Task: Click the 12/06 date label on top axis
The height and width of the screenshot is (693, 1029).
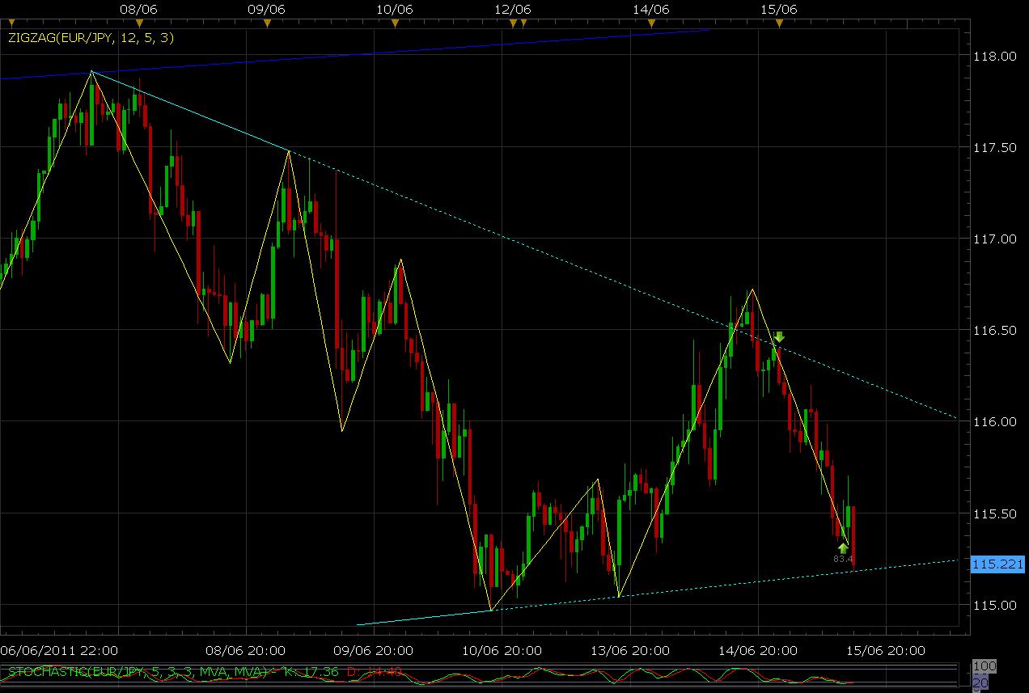Action: (511, 10)
